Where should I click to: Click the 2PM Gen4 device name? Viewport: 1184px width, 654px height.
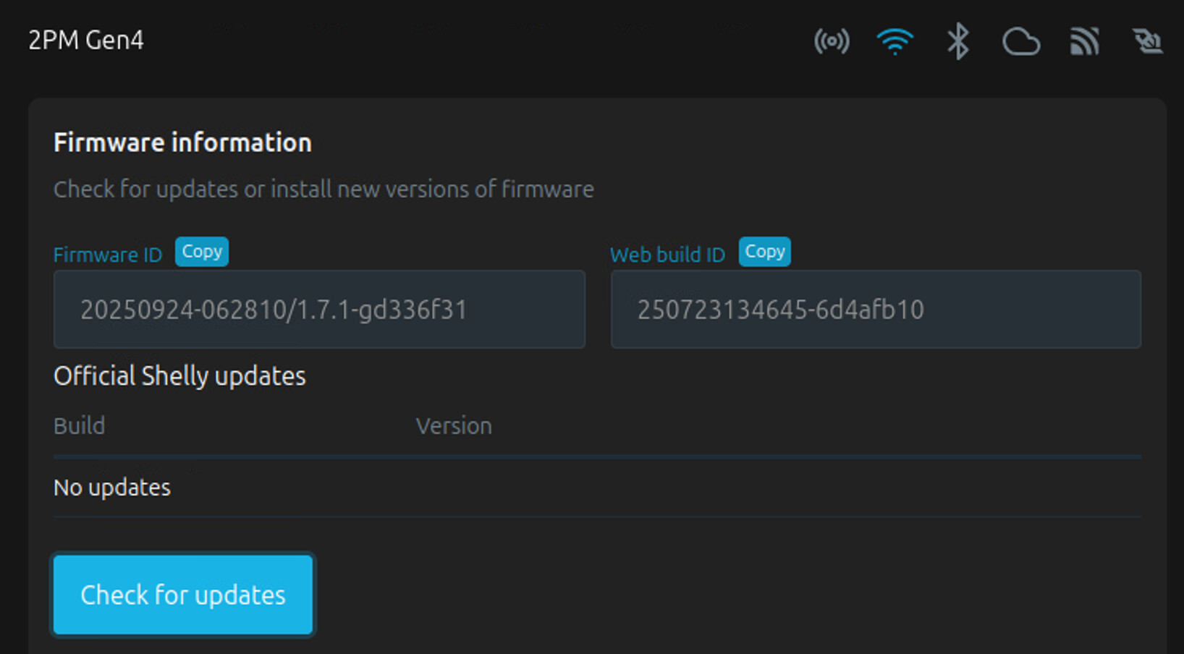pyautogui.click(x=86, y=41)
